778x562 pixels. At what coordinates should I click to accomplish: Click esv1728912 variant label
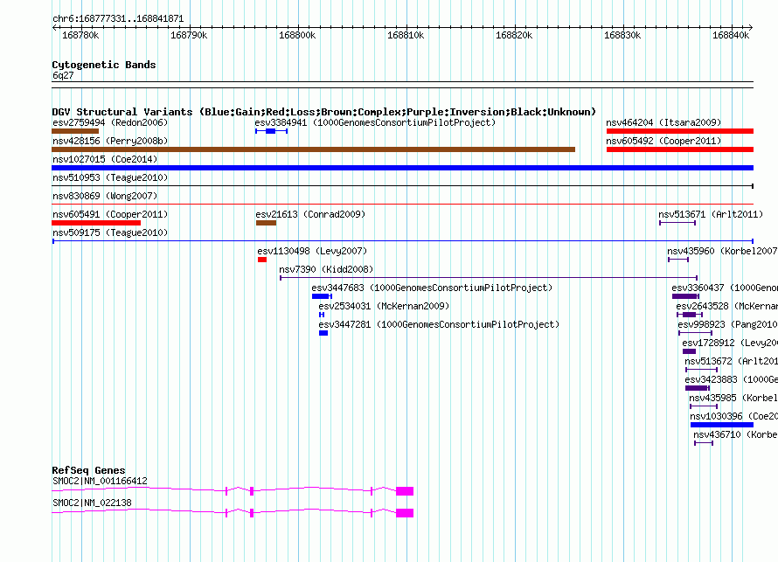(729, 343)
